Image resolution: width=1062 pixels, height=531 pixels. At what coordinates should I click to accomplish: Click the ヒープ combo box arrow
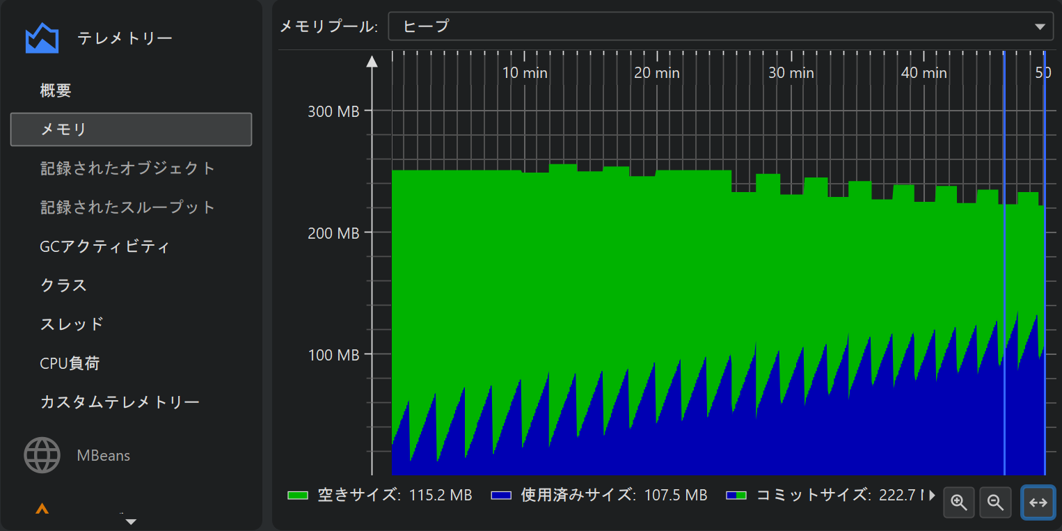[x=1040, y=27]
